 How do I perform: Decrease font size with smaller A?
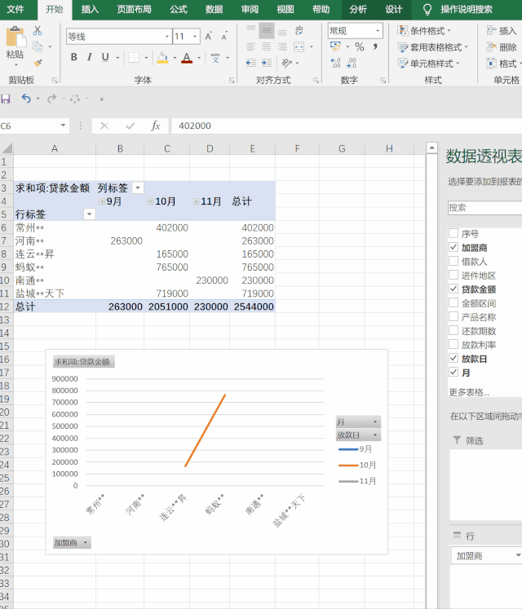pyautogui.click(x=224, y=36)
